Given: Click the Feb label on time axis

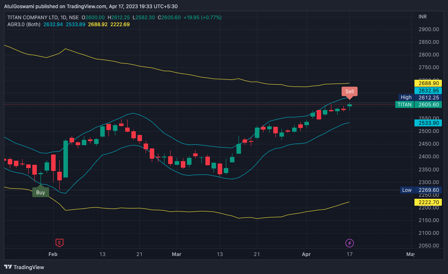Looking at the screenshot, I should [x=53, y=254].
